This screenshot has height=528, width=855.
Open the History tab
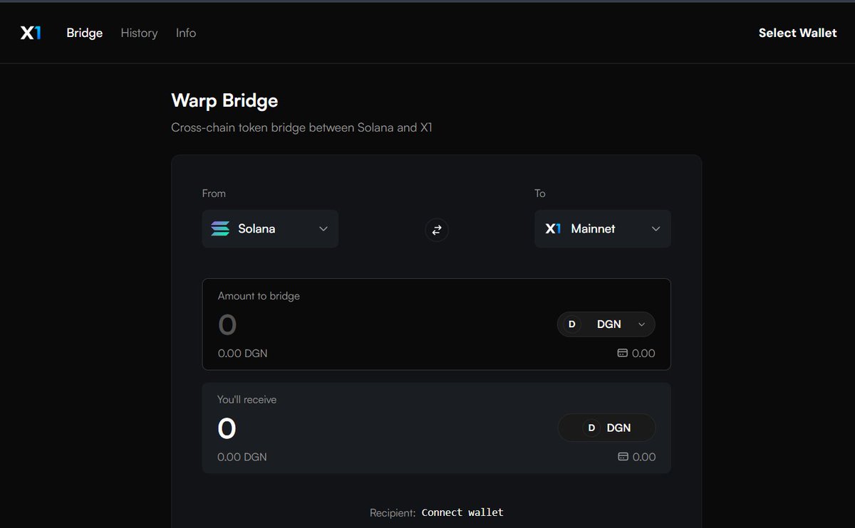pyautogui.click(x=139, y=33)
